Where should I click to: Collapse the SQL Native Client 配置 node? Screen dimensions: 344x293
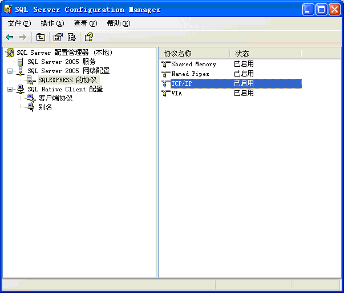click(x=10, y=89)
